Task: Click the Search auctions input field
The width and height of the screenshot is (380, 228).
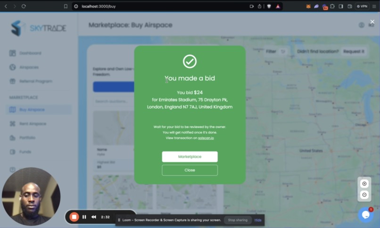Action: pos(114,101)
